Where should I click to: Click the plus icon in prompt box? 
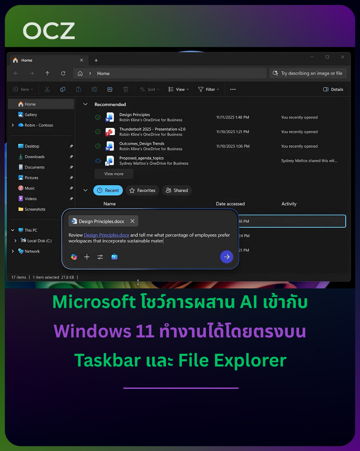pyautogui.click(x=87, y=257)
